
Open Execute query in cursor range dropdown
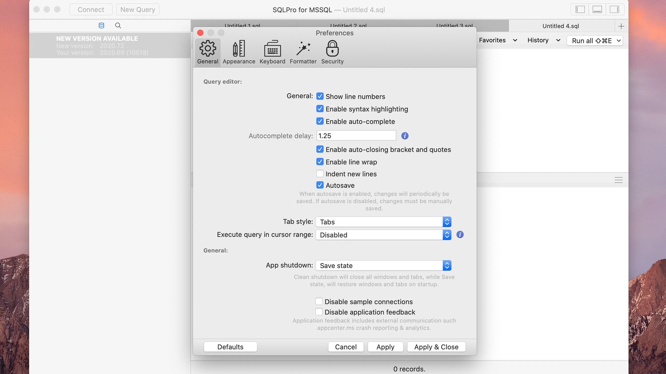point(383,235)
